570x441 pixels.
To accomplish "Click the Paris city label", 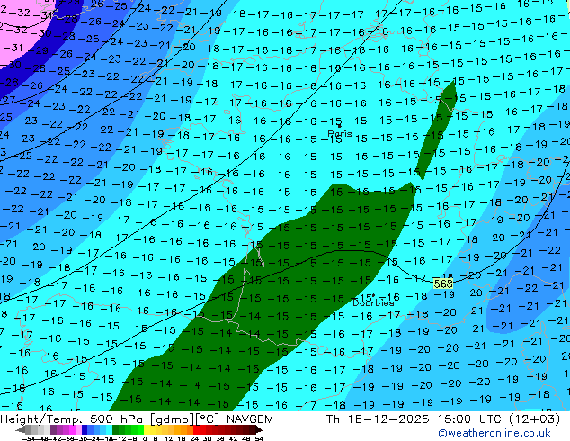I will pyautogui.click(x=340, y=133).
